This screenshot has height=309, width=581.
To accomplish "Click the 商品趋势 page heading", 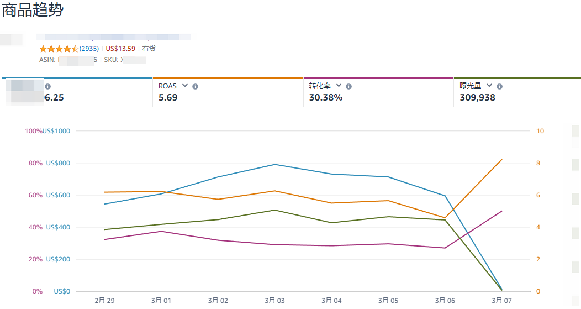I will [32, 10].
